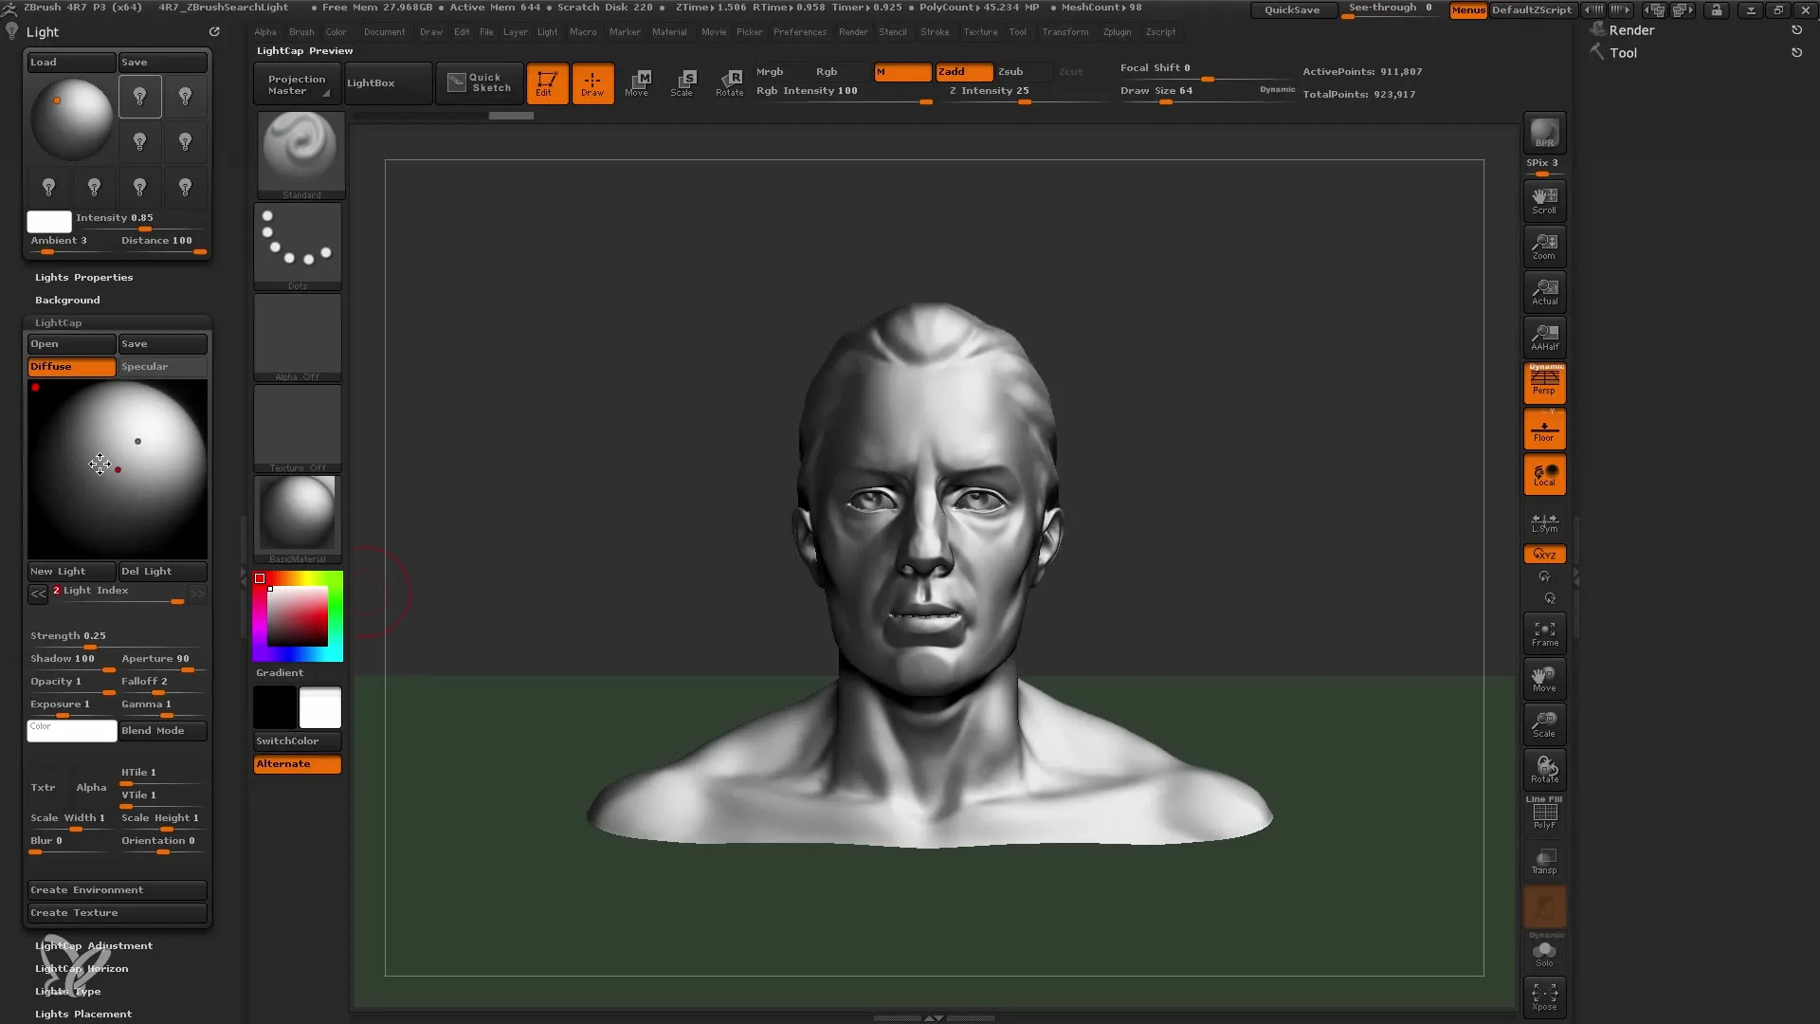Activate the Draw mode button

pyautogui.click(x=592, y=83)
